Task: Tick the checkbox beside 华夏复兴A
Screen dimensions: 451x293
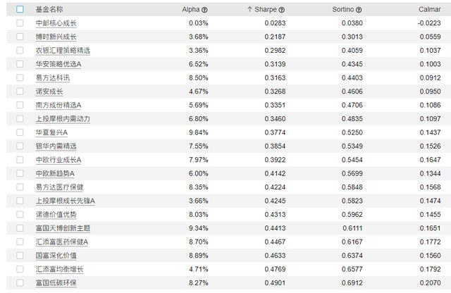Action: [20, 132]
